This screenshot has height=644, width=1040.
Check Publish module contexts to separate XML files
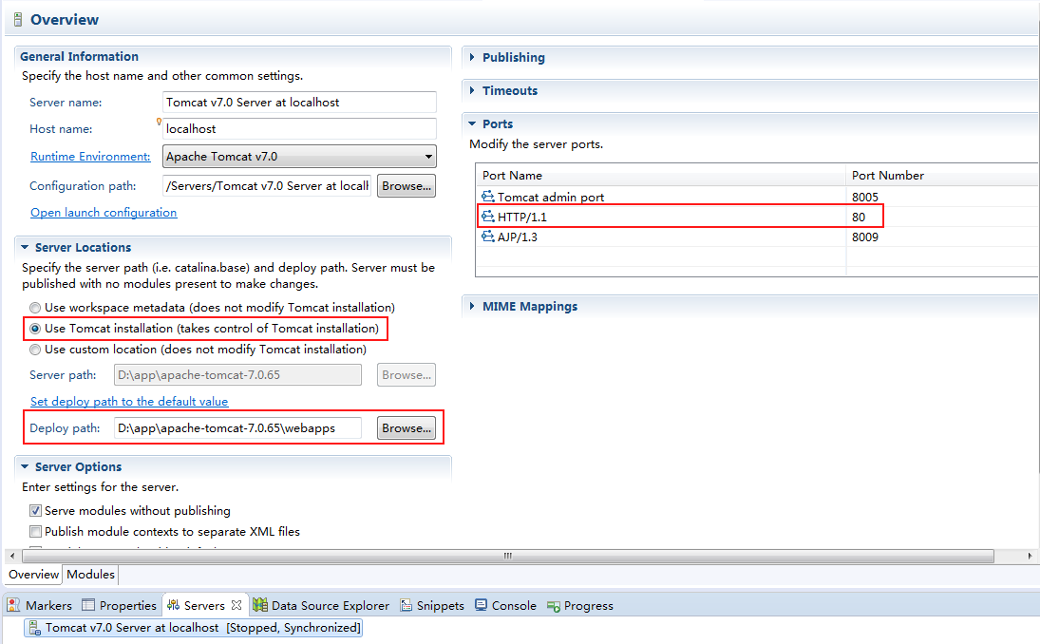point(35,531)
